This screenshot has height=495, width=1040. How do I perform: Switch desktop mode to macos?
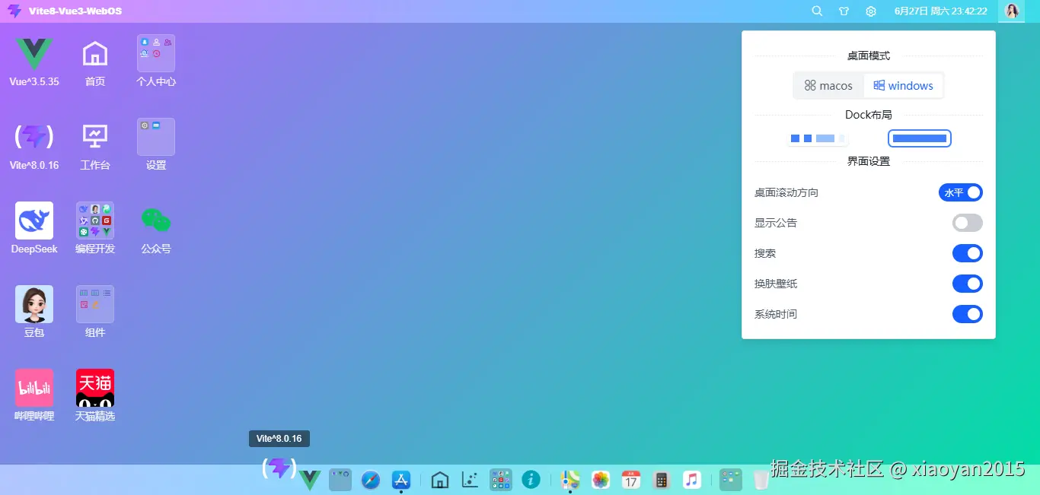828,86
